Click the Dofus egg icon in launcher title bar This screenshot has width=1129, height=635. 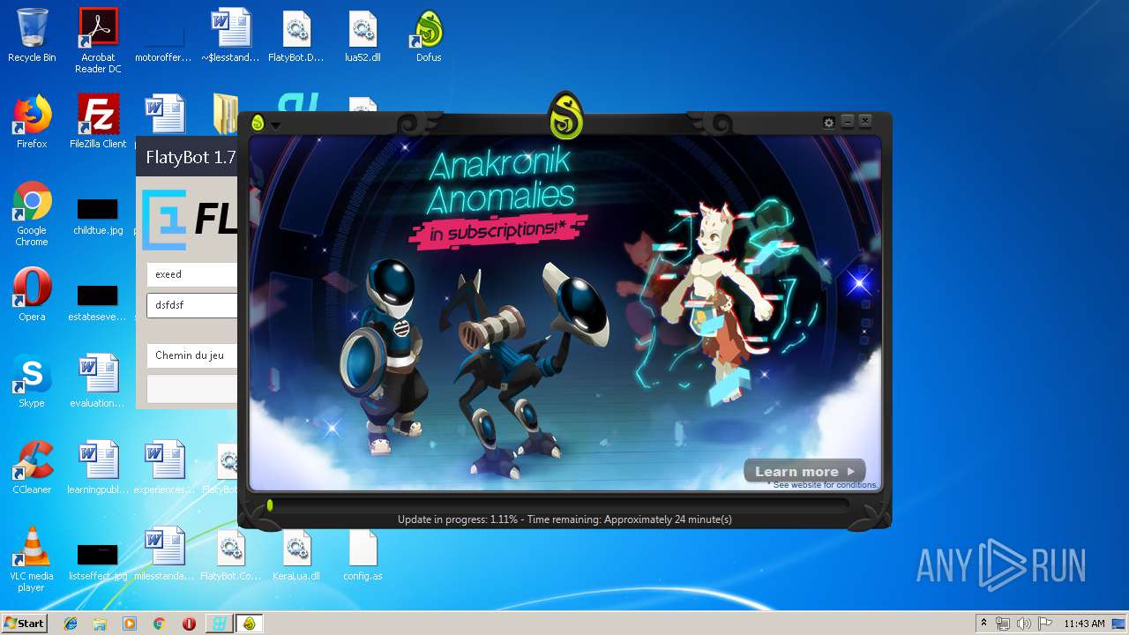(258, 123)
